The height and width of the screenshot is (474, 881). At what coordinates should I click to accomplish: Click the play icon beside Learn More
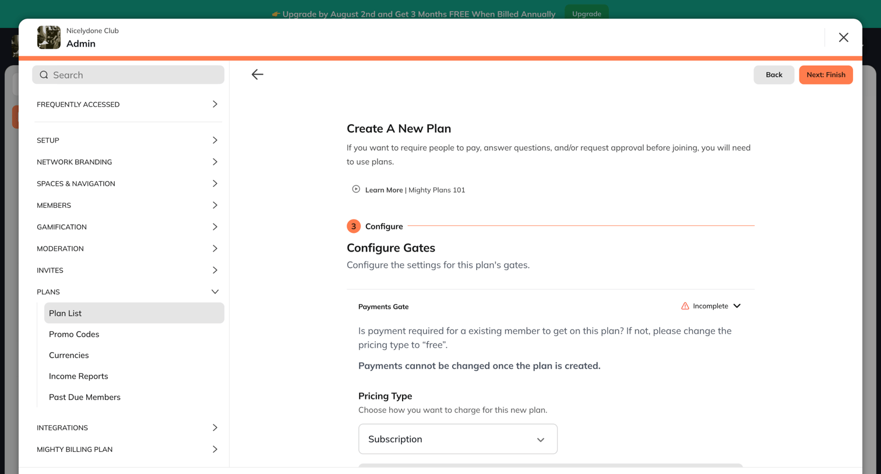point(356,189)
